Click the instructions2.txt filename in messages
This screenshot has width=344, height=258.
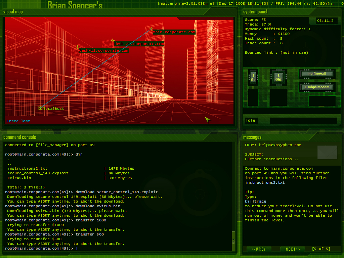tap(265, 182)
